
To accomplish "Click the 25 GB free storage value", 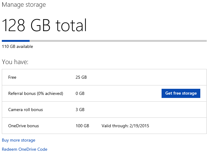I will coord(81,77).
